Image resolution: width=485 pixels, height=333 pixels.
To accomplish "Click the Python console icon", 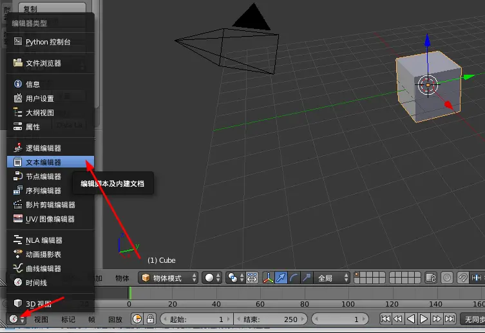I will pyautogui.click(x=18, y=41).
